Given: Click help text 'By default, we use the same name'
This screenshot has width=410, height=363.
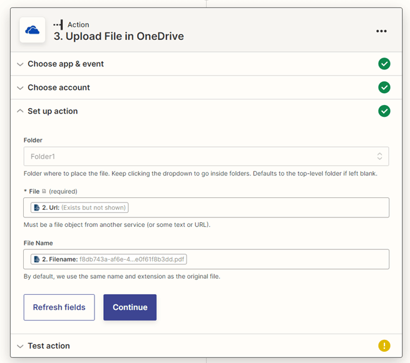Looking at the screenshot, I should coord(122,276).
